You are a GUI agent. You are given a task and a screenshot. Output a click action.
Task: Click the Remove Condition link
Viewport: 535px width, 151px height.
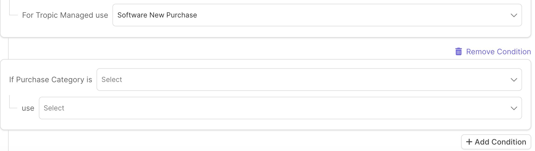coord(493,52)
